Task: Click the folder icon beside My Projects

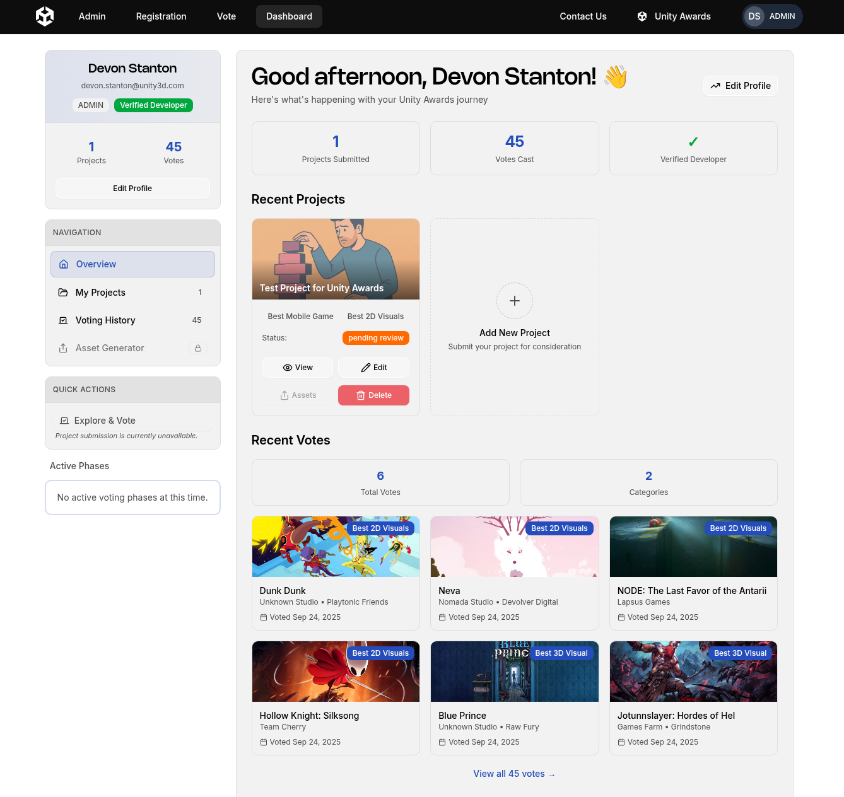Action: click(63, 293)
